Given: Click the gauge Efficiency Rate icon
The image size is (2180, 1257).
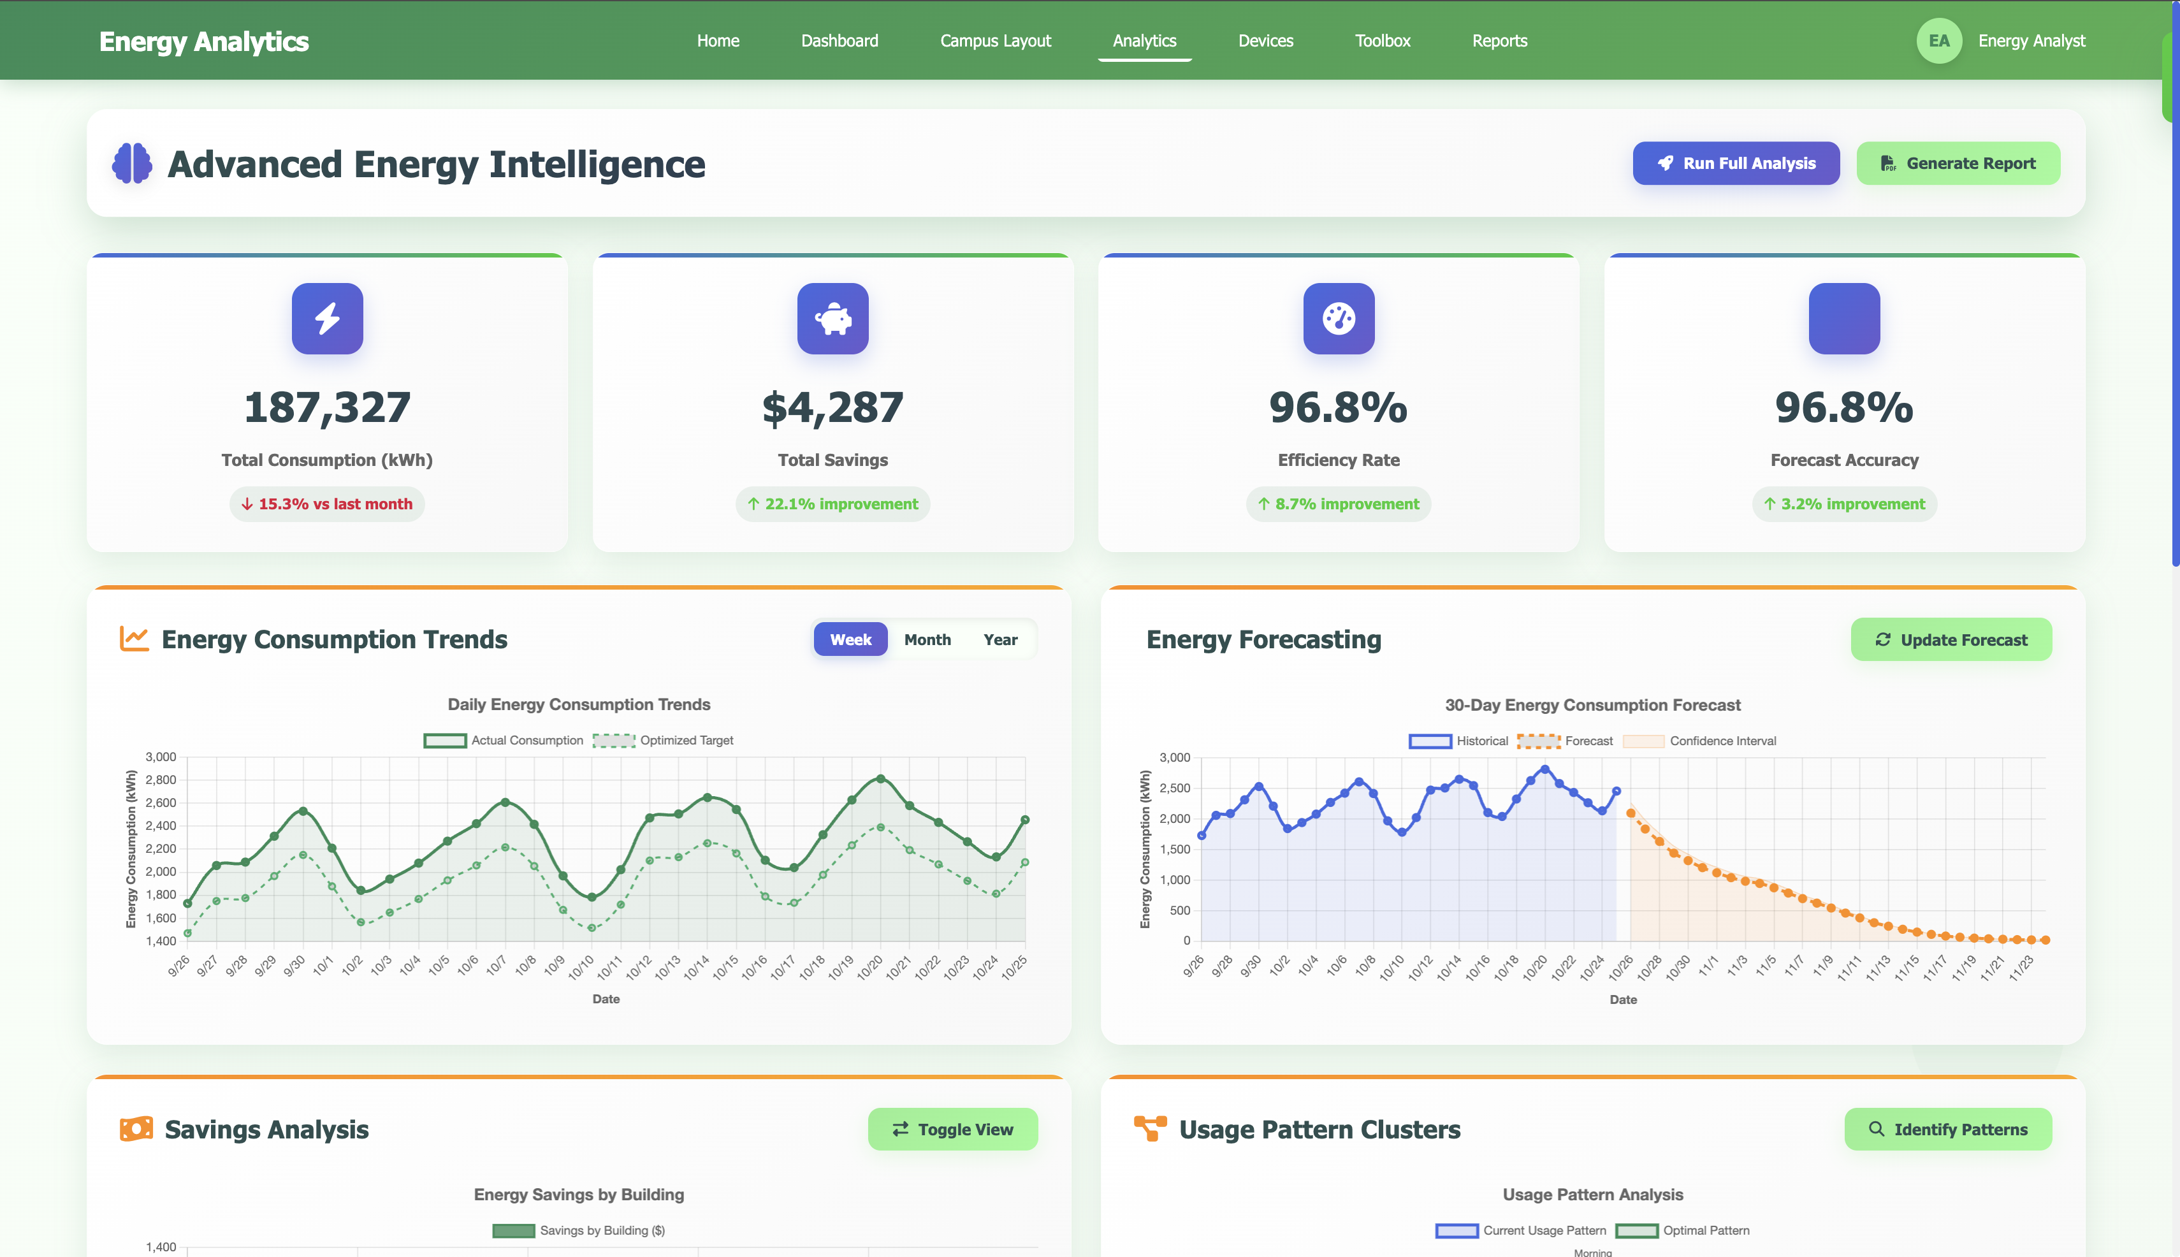Looking at the screenshot, I should coord(1338,319).
